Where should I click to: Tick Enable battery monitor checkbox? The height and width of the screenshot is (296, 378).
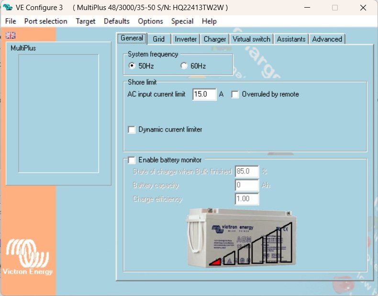(132, 160)
